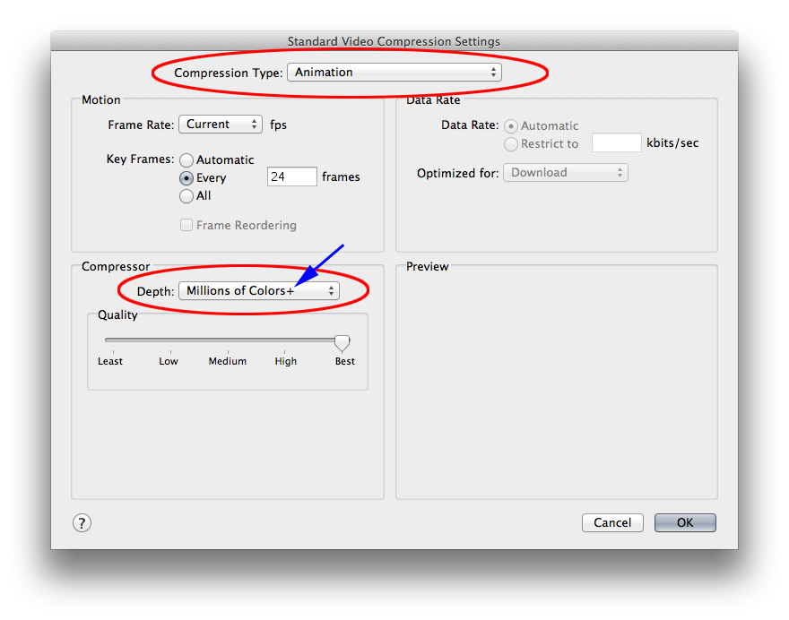Viewport: 789px width, 620px height.
Task: Click the High label on Quality slider
Action: [x=286, y=361]
